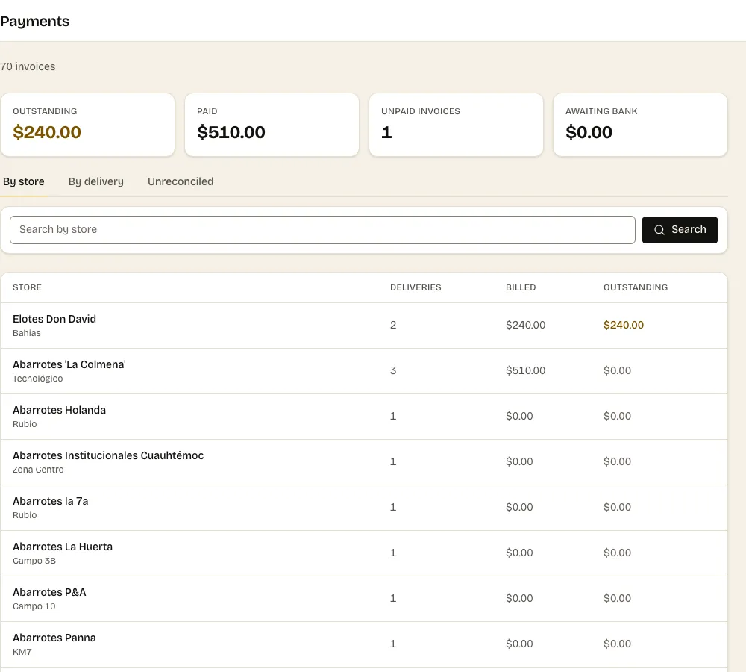This screenshot has width=746, height=672.
Task: Select the Awaiting Bank summary card
Action: coord(640,125)
